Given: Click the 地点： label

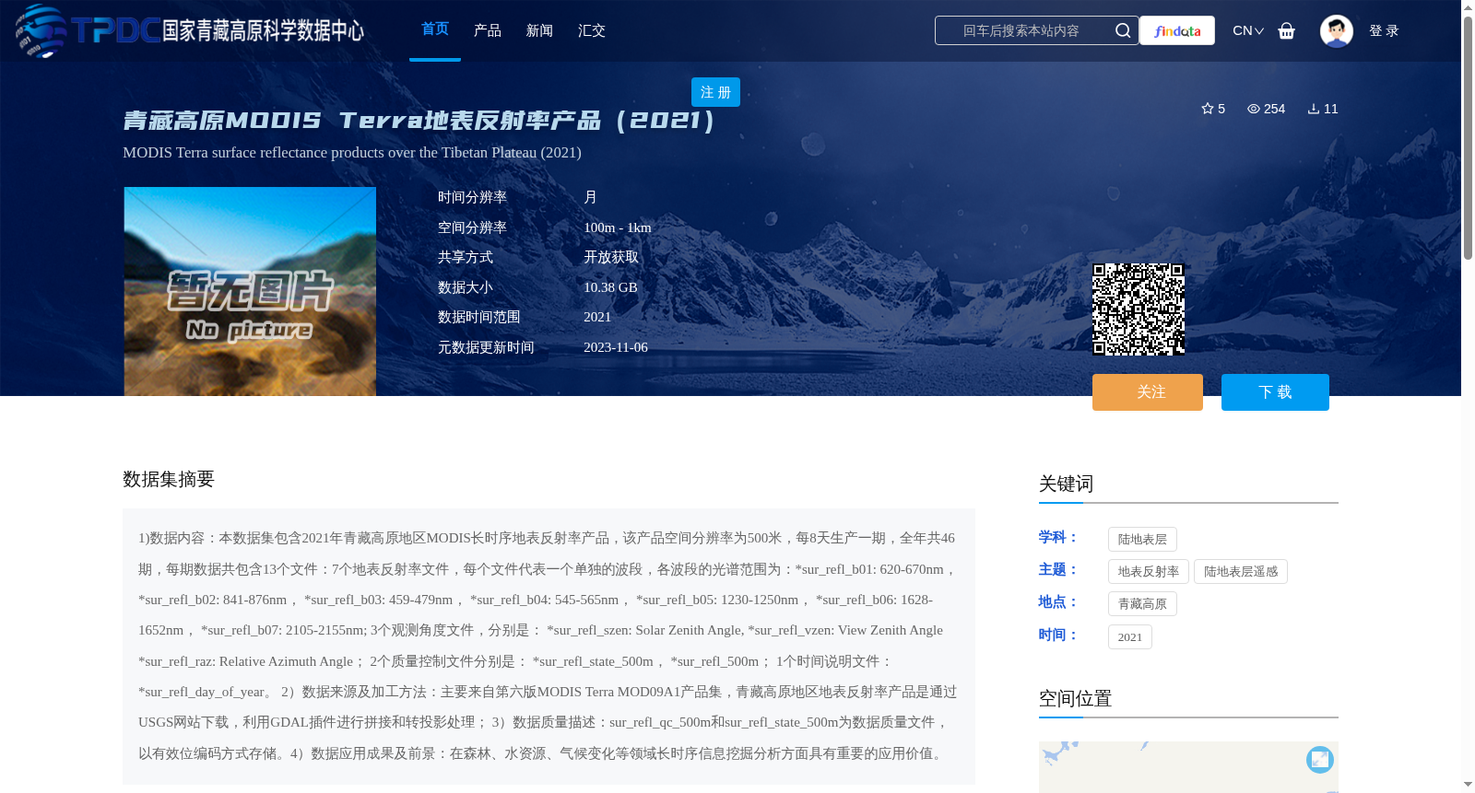Looking at the screenshot, I should 1058,601.
